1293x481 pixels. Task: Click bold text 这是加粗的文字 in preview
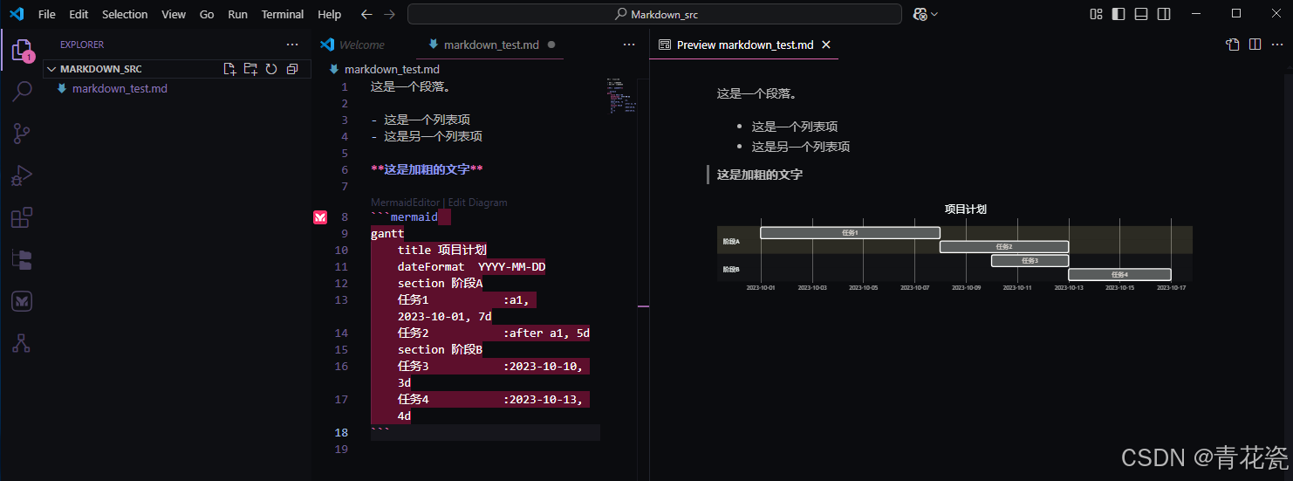point(760,175)
